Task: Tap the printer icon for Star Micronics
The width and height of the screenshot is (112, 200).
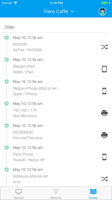Action: point(104,113)
